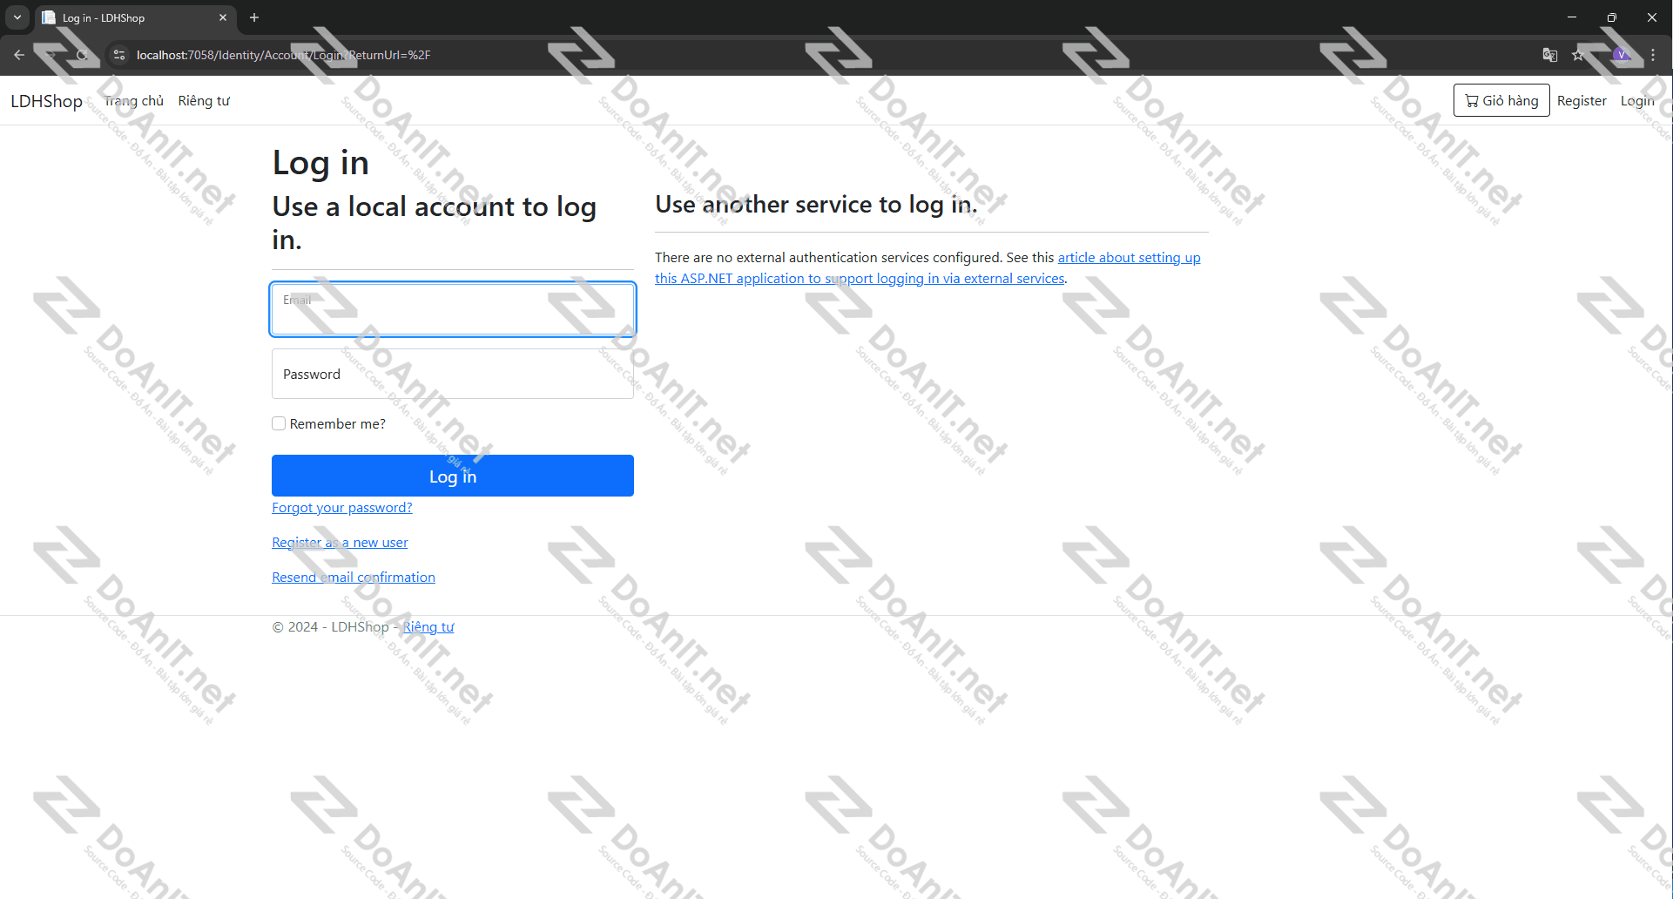
Task: Open Riêng tư navigation link
Action: click(204, 101)
